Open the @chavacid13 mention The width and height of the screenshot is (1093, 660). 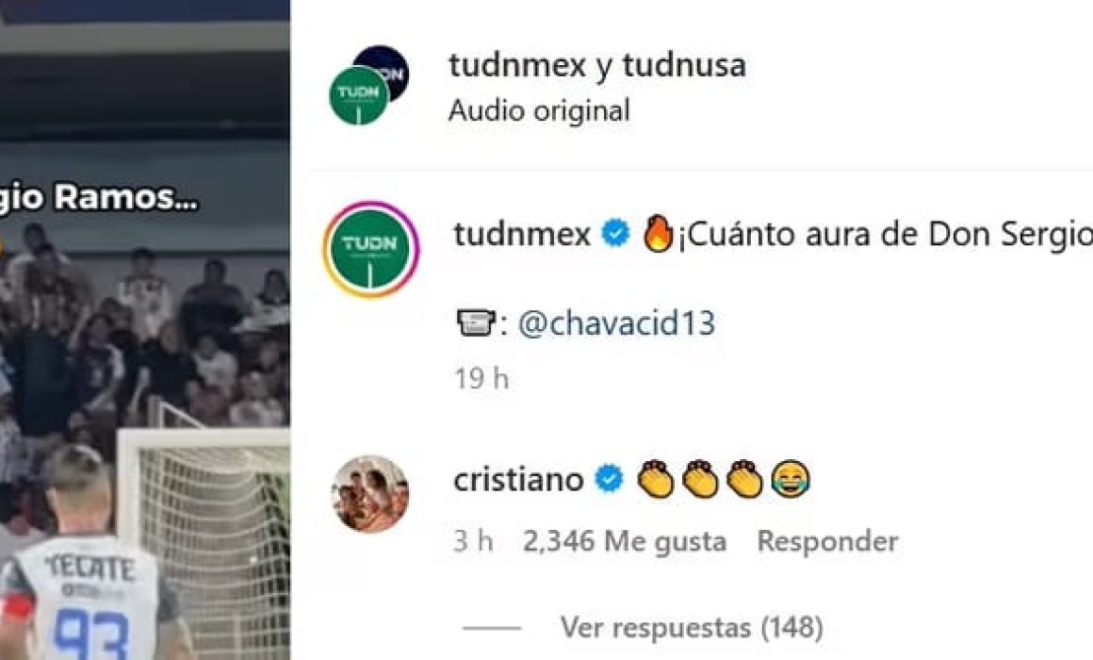click(617, 323)
